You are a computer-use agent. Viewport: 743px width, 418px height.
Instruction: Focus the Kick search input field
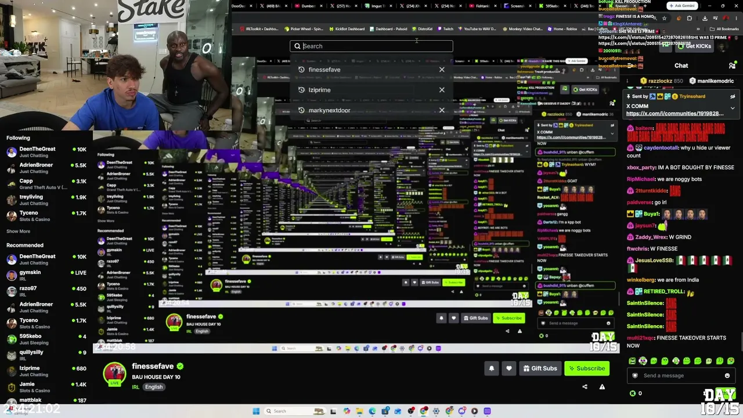click(x=371, y=46)
